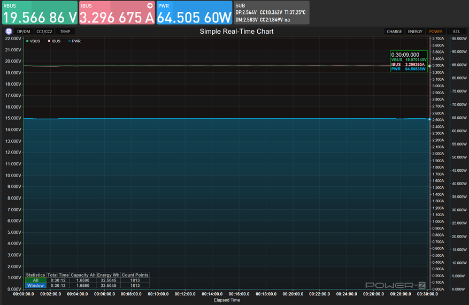Click the Statistics header cell
469x305 pixels.
(35, 275)
